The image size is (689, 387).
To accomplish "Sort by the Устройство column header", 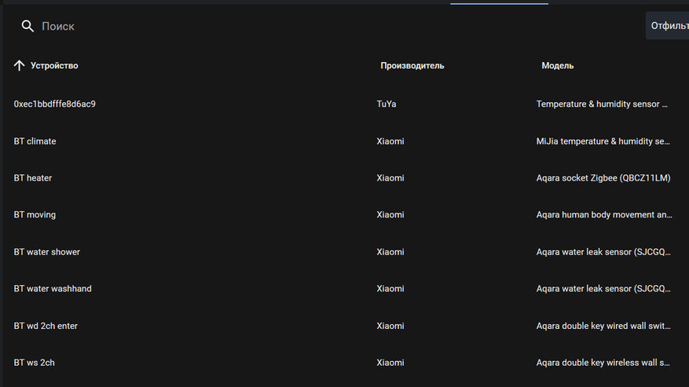I will 54,65.
